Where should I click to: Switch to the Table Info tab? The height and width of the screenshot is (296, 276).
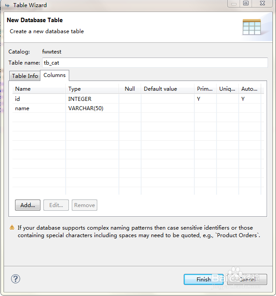25,76
